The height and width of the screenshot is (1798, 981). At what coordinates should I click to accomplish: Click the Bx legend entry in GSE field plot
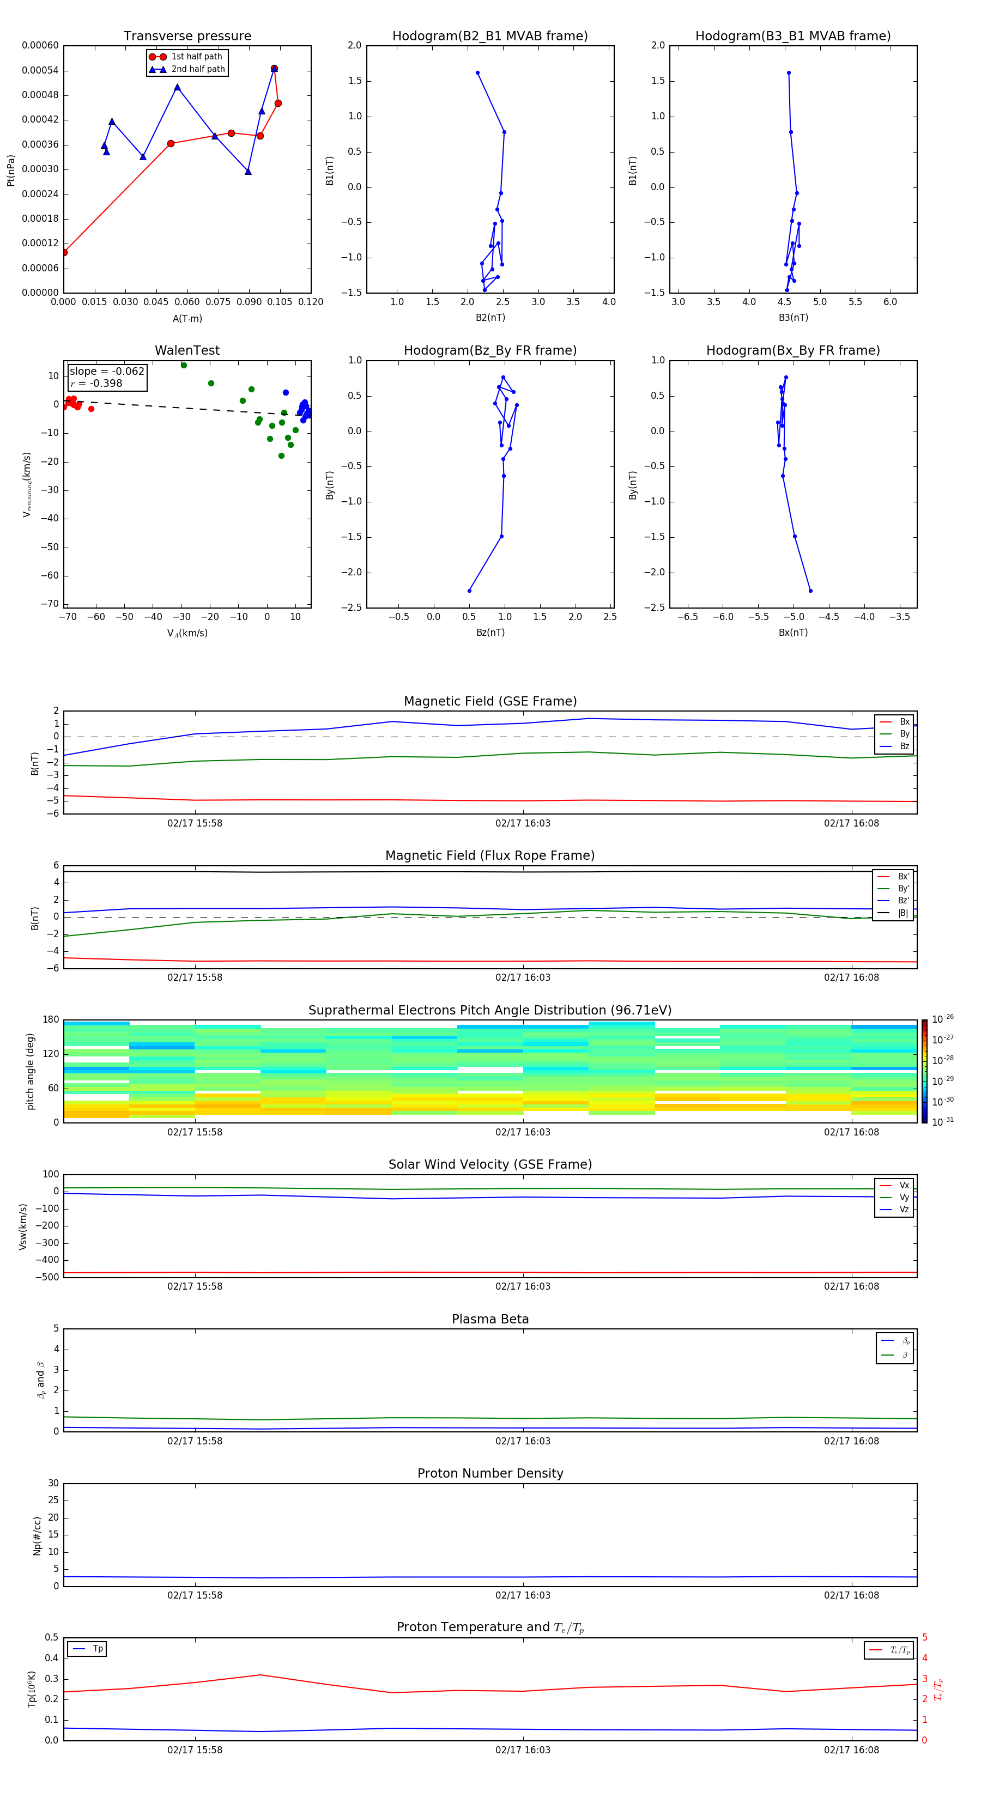point(894,722)
